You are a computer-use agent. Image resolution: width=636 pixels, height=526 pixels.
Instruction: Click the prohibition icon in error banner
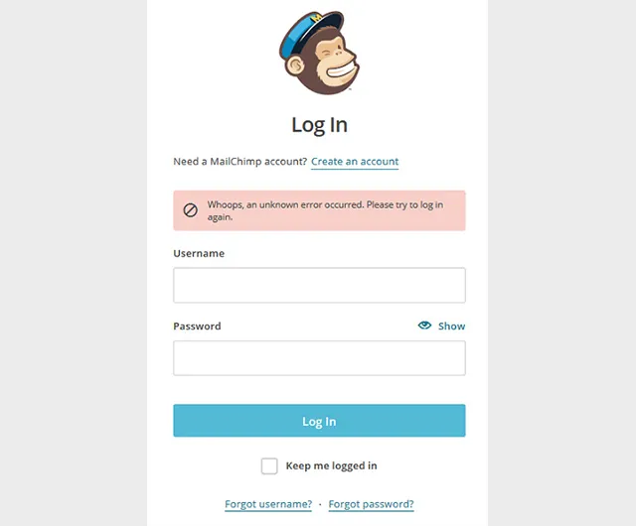190,210
